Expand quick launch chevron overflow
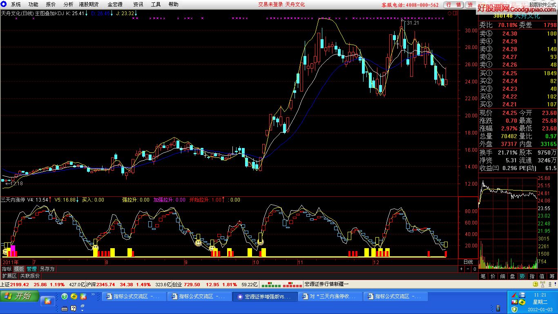558x314 pixels. click(x=93, y=294)
